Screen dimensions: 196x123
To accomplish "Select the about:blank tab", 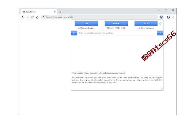I will pos(39,12).
